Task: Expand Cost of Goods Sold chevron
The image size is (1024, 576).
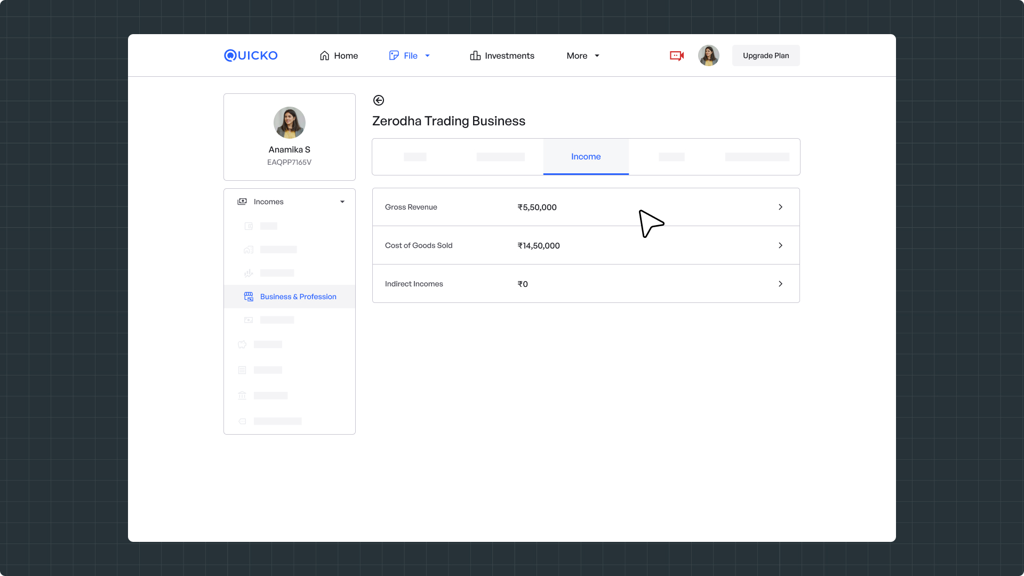Action: point(780,245)
